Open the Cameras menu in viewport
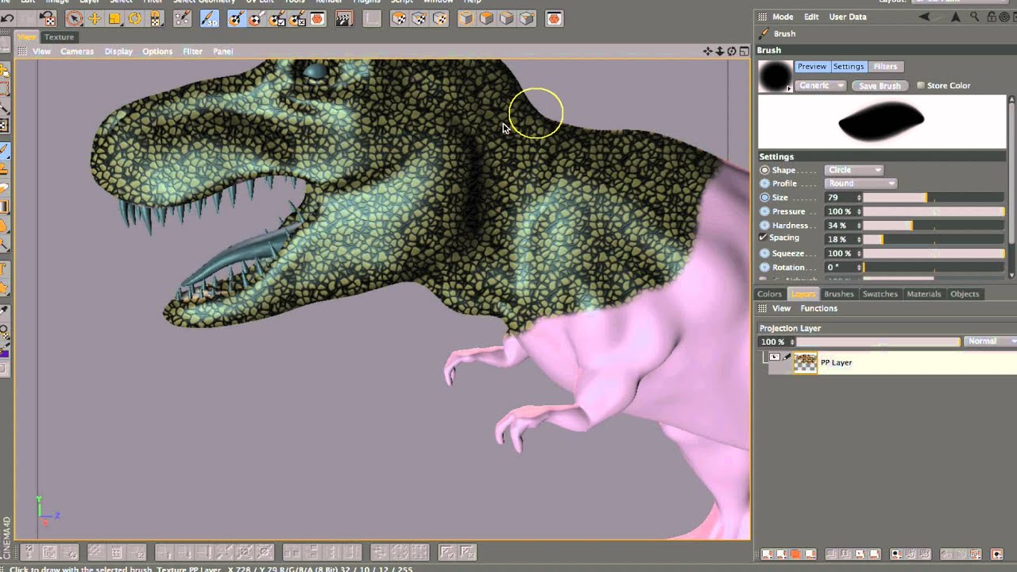Image resolution: width=1017 pixels, height=572 pixels. (x=77, y=52)
